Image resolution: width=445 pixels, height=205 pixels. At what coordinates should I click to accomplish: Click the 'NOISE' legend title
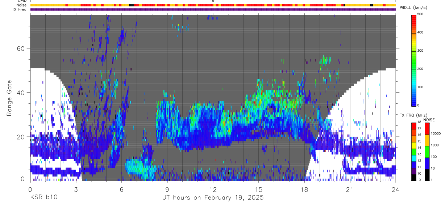(429, 119)
